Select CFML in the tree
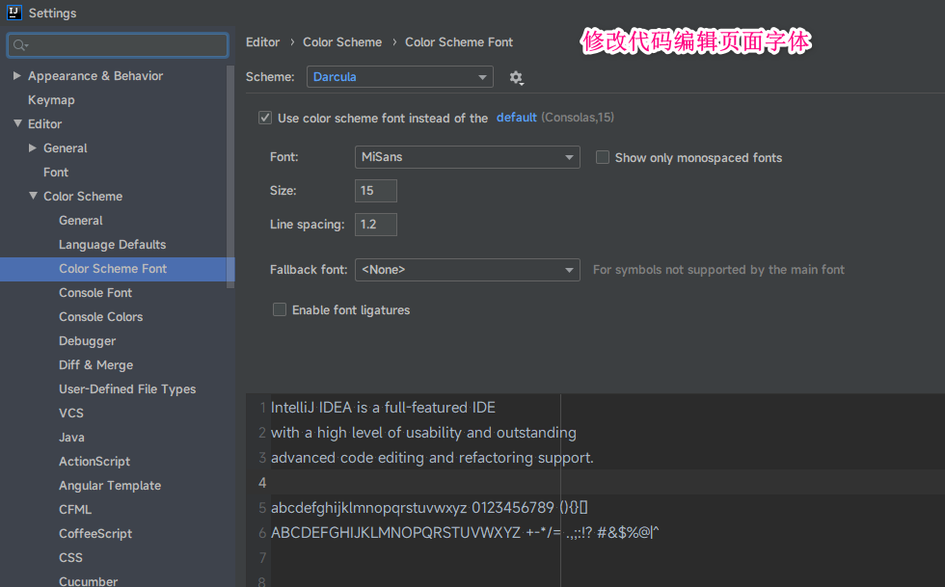Screen dimensions: 945x587 click(x=75, y=510)
